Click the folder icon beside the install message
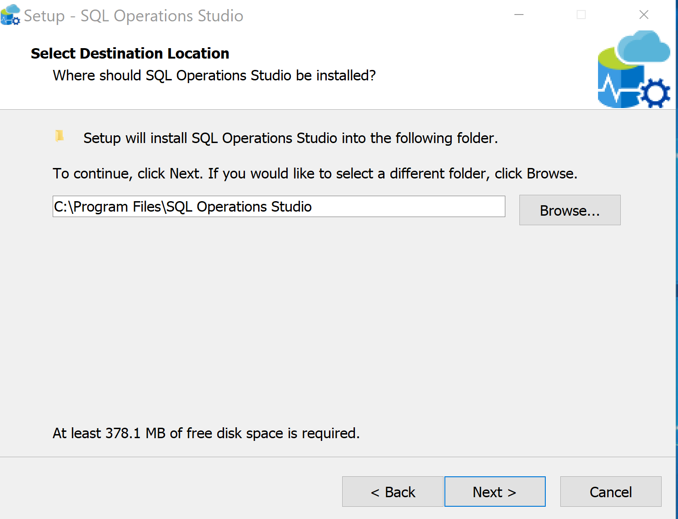The image size is (678, 519). pyautogui.click(x=59, y=136)
